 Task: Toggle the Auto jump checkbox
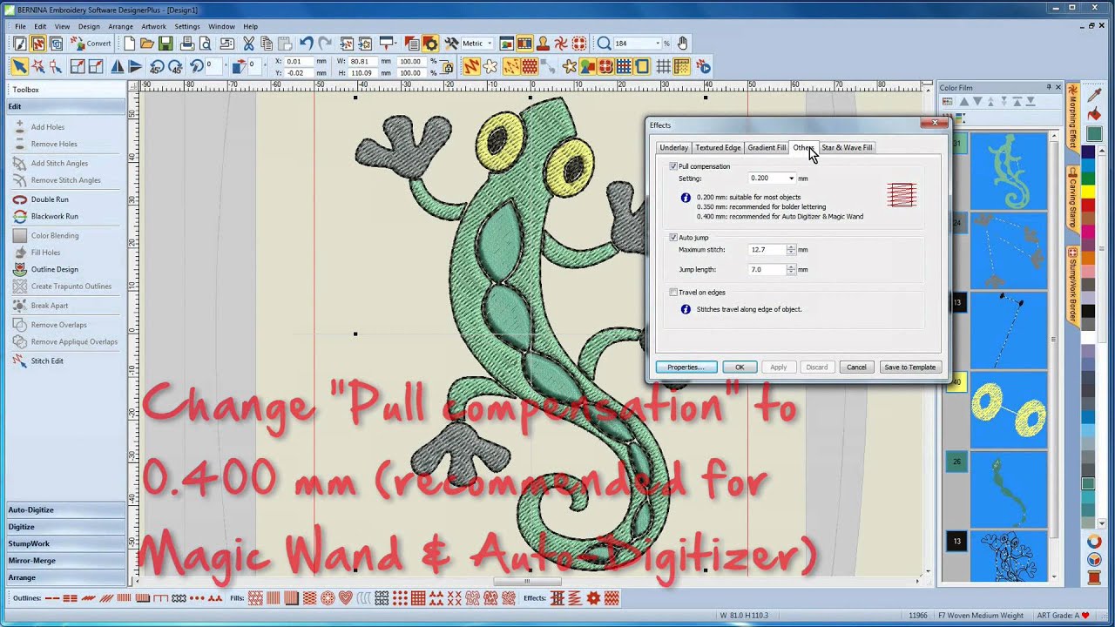point(673,238)
